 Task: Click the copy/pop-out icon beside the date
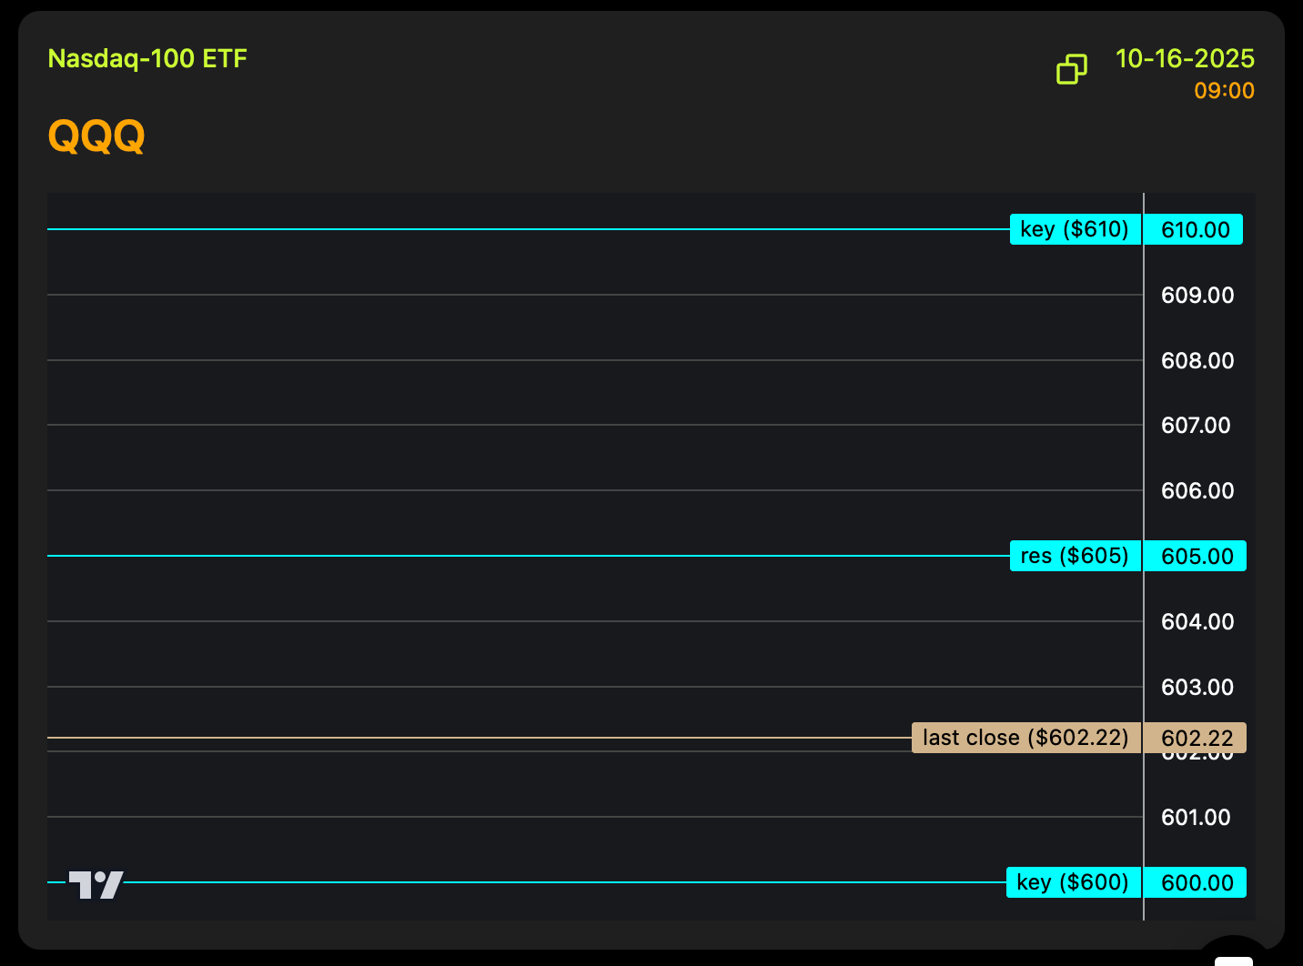point(1071,69)
